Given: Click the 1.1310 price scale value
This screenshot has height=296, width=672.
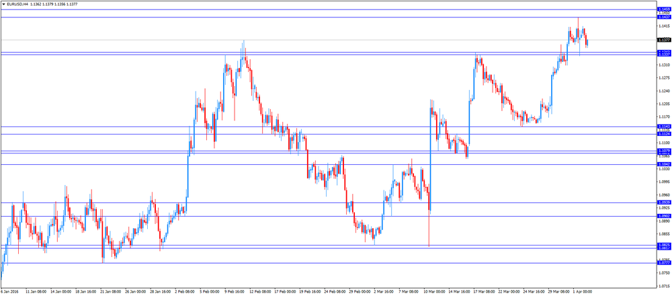Looking at the screenshot, I should pyautogui.click(x=665, y=65).
